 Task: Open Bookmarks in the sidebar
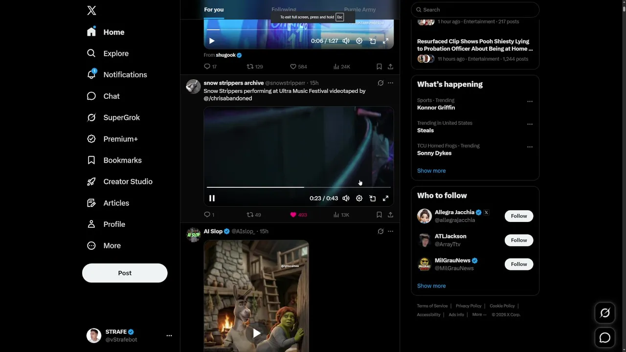(115, 160)
